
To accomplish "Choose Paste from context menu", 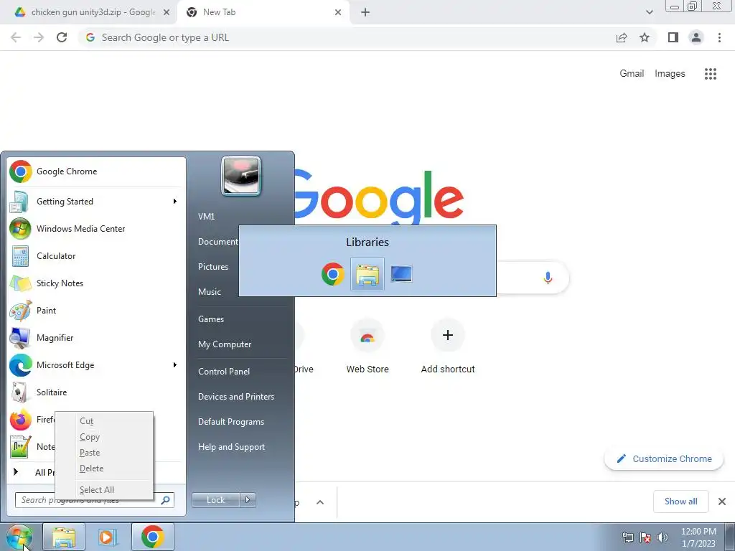I will tap(104, 453).
